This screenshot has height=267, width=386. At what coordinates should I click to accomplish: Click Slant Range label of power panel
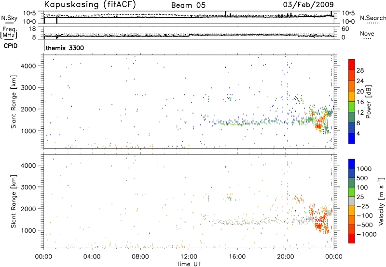[14, 102]
